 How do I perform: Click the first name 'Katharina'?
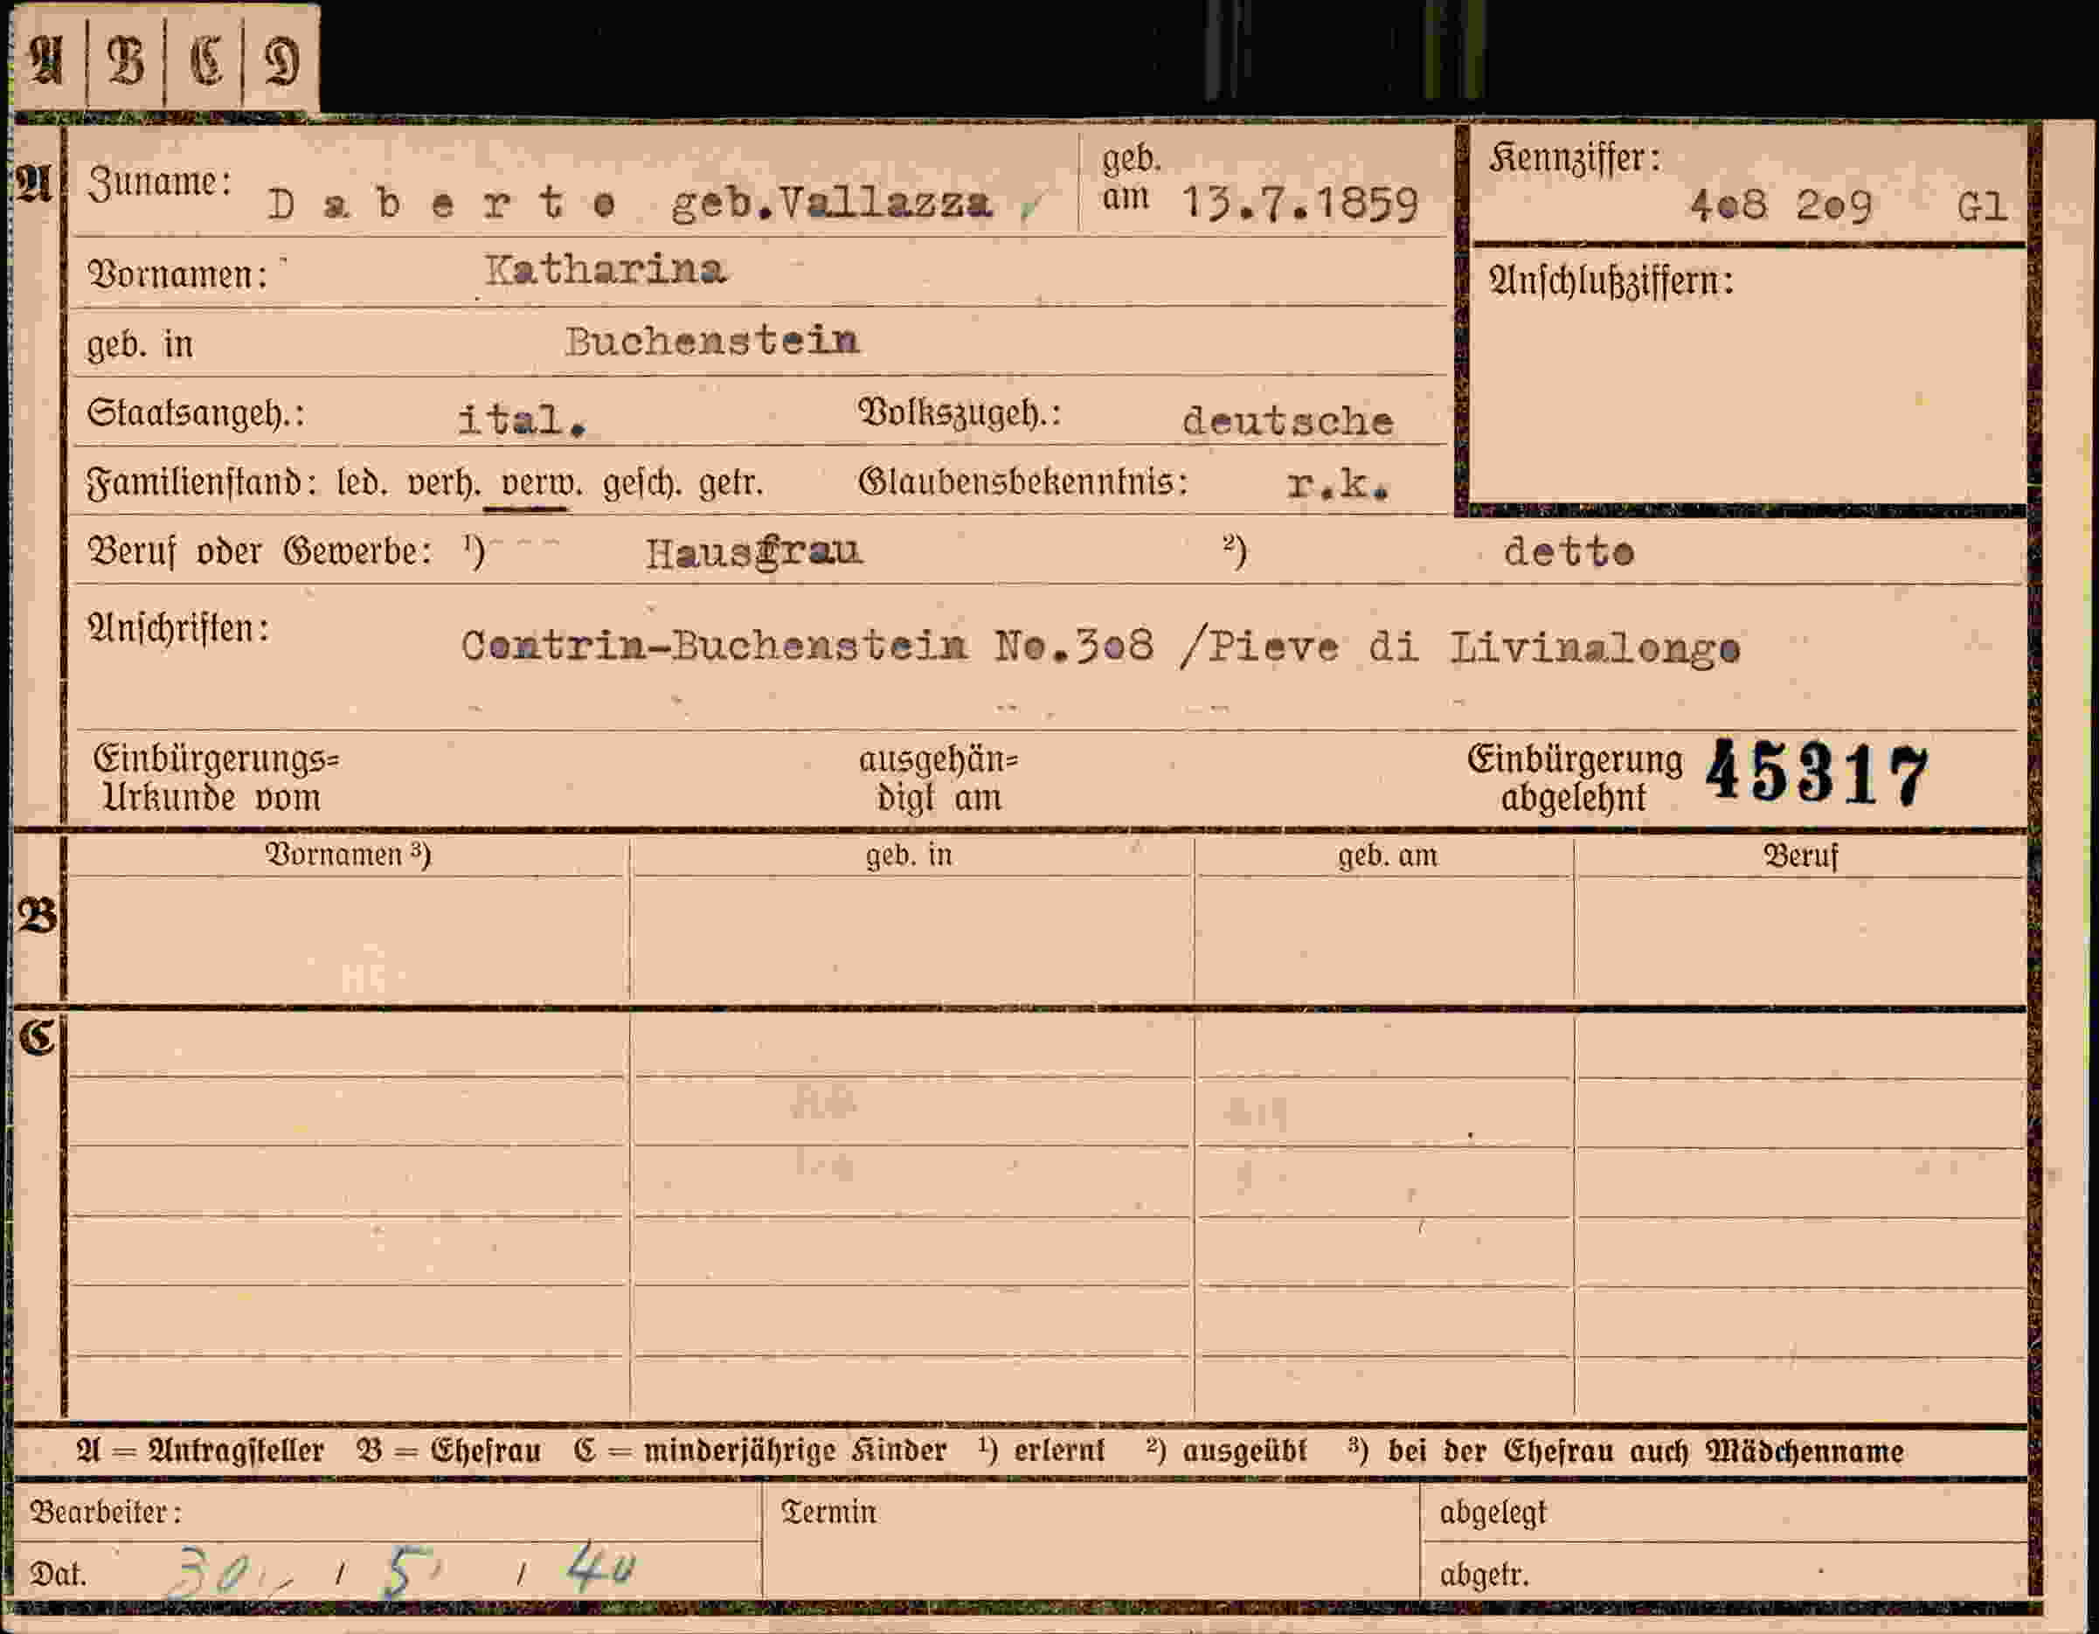click(606, 270)
